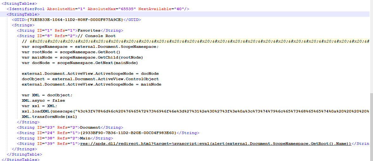The height and width of the screenshot is (161, 373).
Task: Click the closing </StringTable> tag
Action: pyautogui.click(x=24, y=154)
